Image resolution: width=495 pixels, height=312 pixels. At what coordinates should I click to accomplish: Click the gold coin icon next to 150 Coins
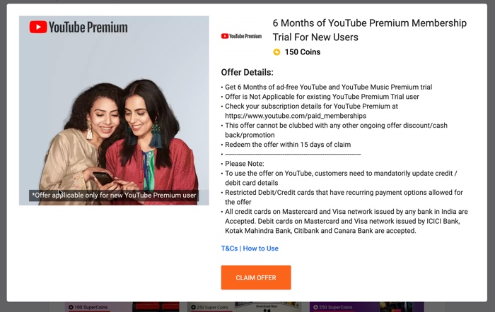(x=276, y=52)
